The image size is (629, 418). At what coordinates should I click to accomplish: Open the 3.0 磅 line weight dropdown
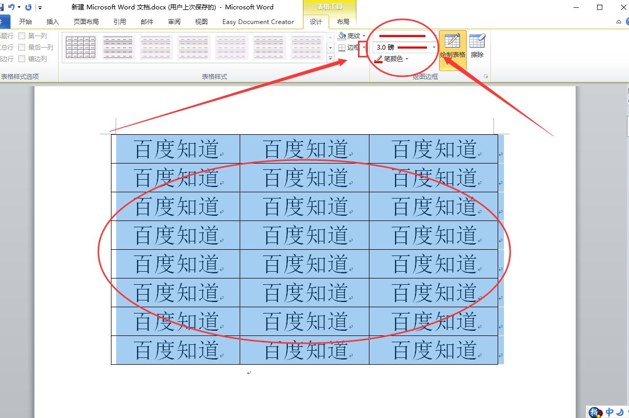[433, 47]
